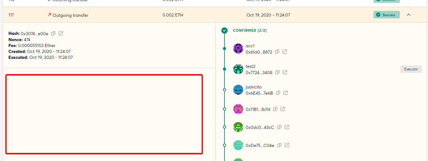The height and width of the screenshot is (161, 428).
Task: Click the 0.002 ETH amount in row 117
Action: click(x=173, y=15)
